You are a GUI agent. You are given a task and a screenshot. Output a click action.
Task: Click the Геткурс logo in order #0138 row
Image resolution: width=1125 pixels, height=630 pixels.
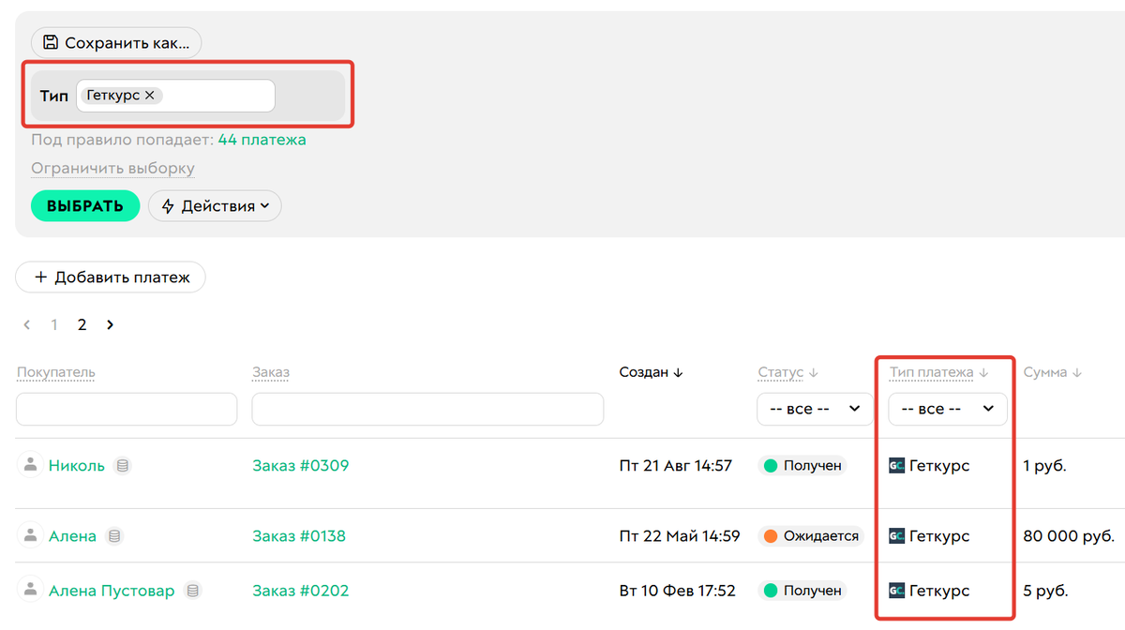[897, 536]
